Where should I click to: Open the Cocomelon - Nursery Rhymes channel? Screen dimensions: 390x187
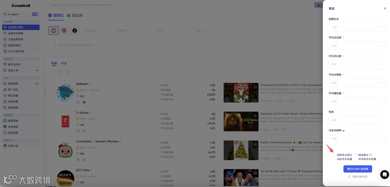click(x=97, y=141)
